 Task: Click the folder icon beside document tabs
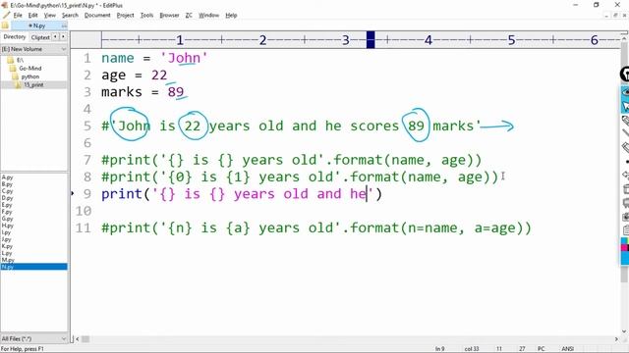pyautogui.click(x=5, y=25)
